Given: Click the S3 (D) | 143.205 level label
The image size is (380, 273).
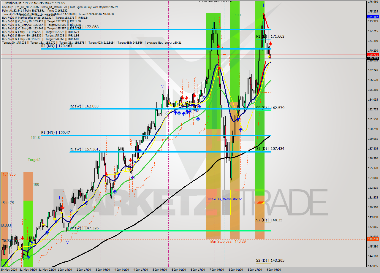Looking at the screenshot, I should click(x=270, y=261).
